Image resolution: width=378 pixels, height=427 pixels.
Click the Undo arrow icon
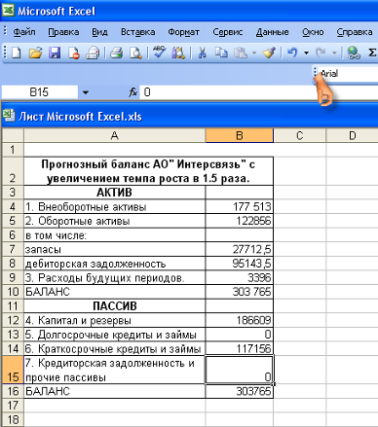click(x=292, y=53)
